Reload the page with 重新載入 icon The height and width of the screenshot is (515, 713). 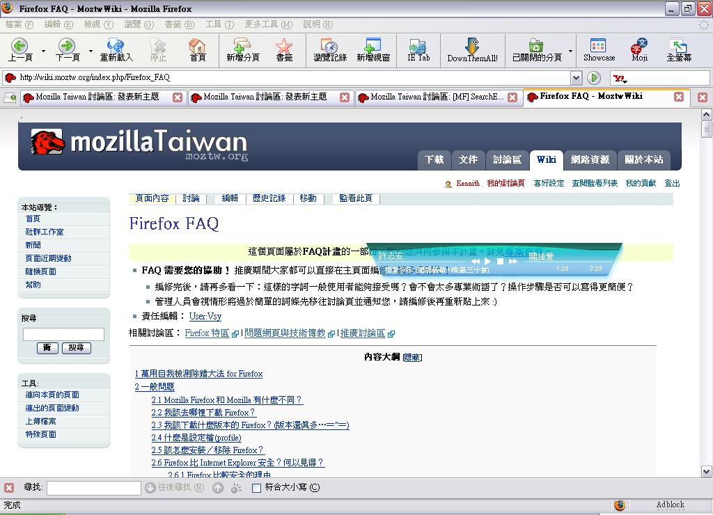pos(116,46)
